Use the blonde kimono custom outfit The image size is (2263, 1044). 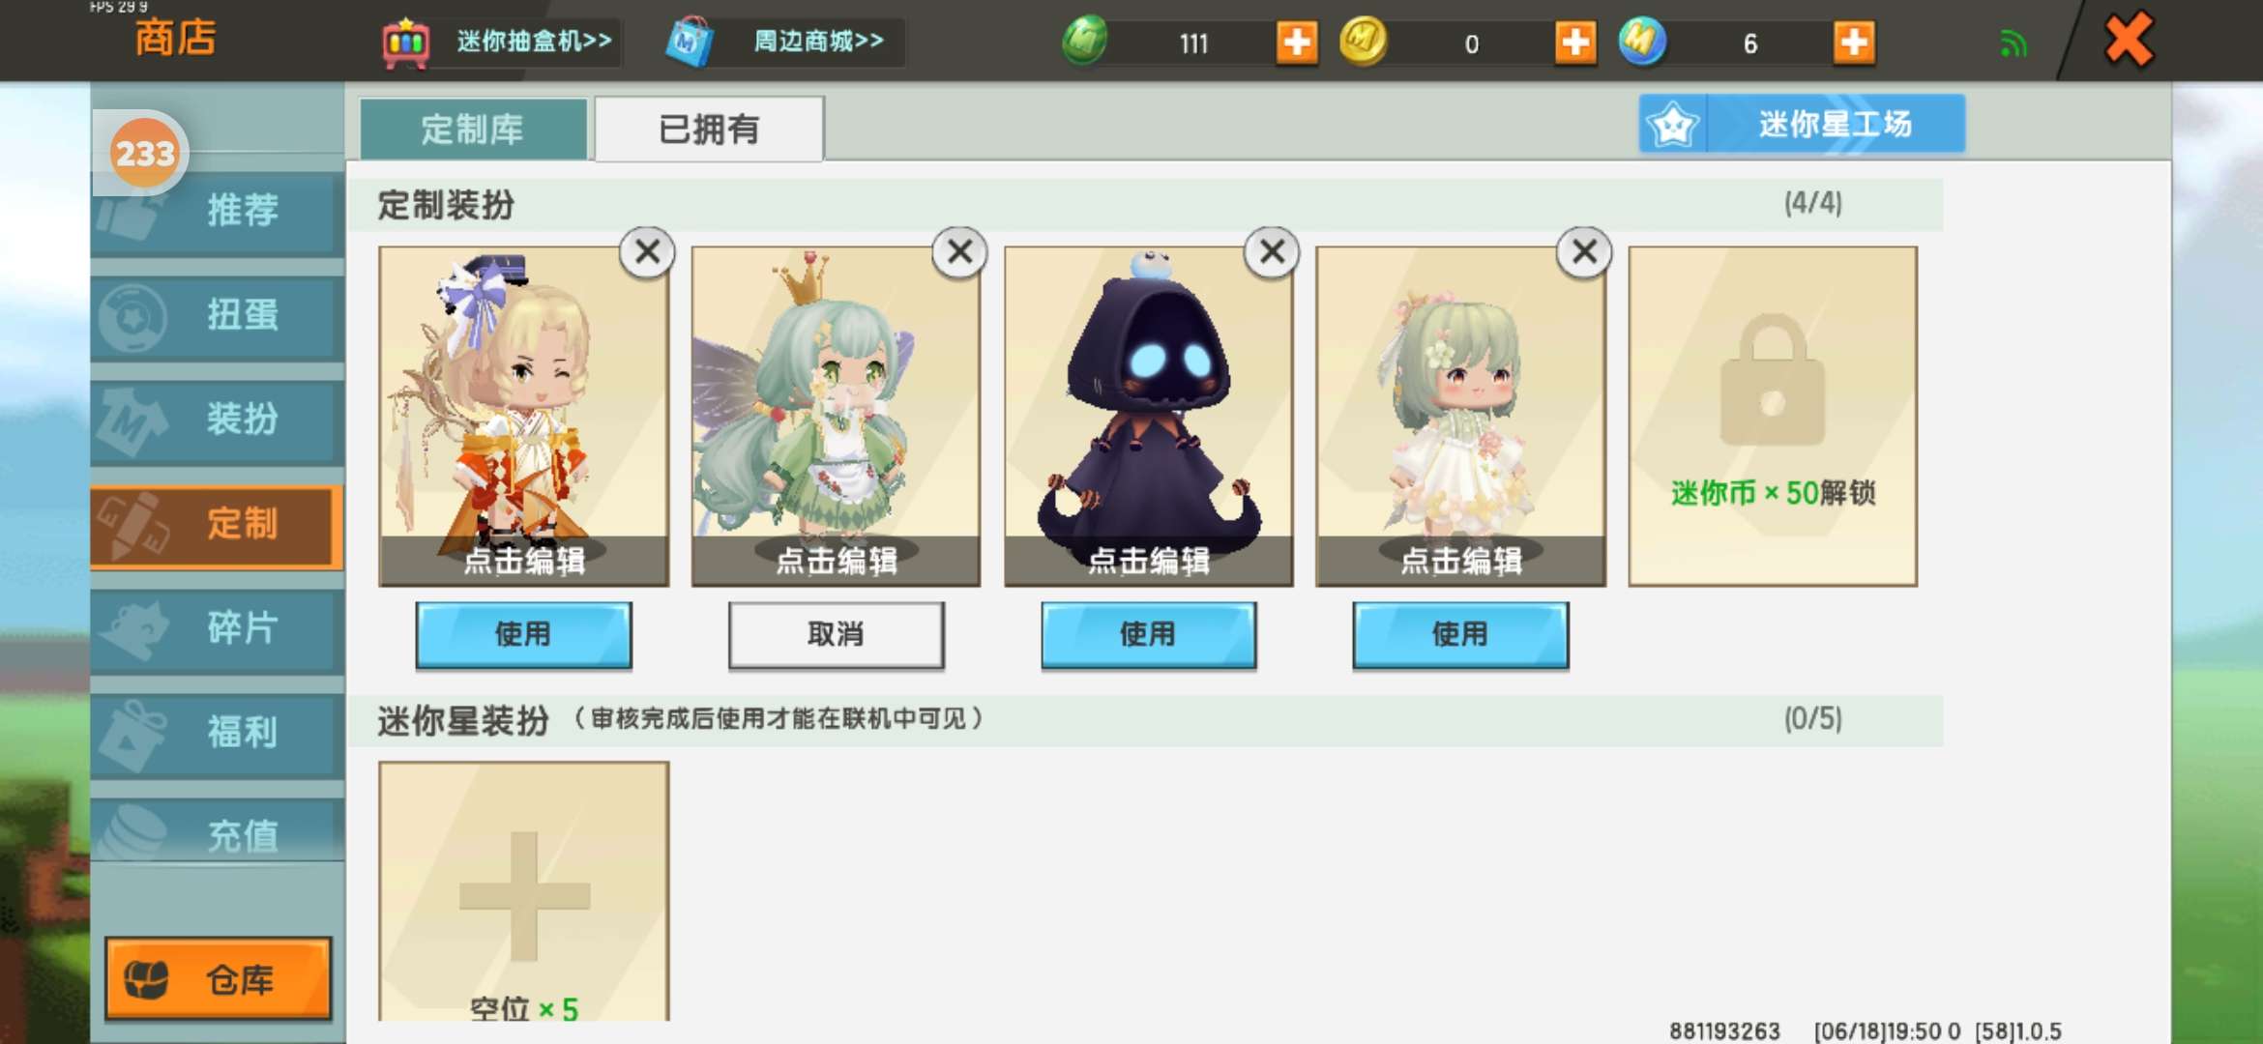click(523, 634)
